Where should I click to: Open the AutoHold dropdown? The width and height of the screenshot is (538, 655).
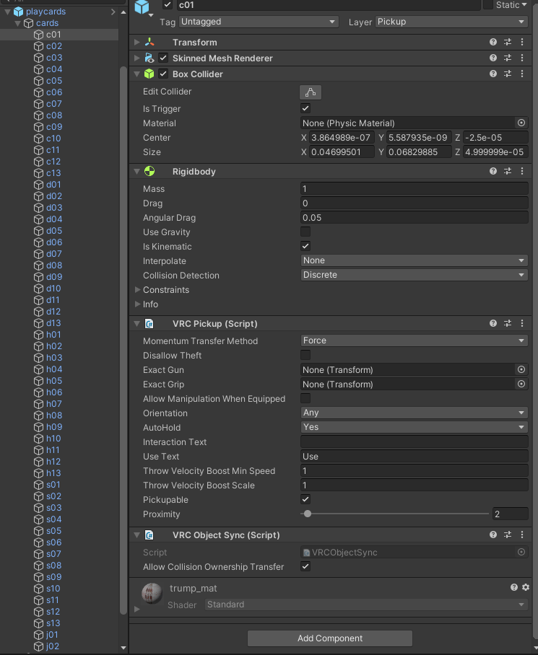click(414, 427)
